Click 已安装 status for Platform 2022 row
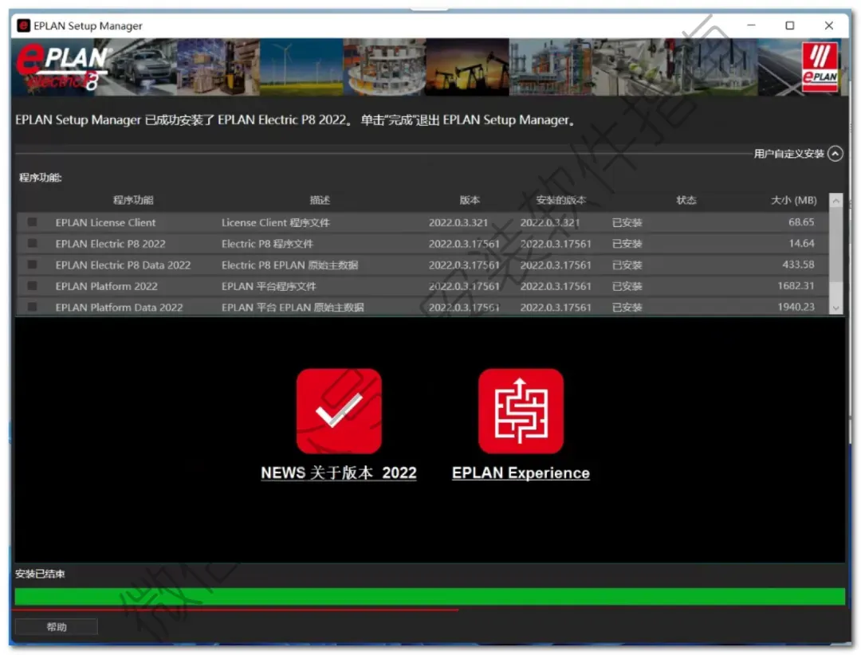Screen dimensions: 861x655 pos(627,286)
